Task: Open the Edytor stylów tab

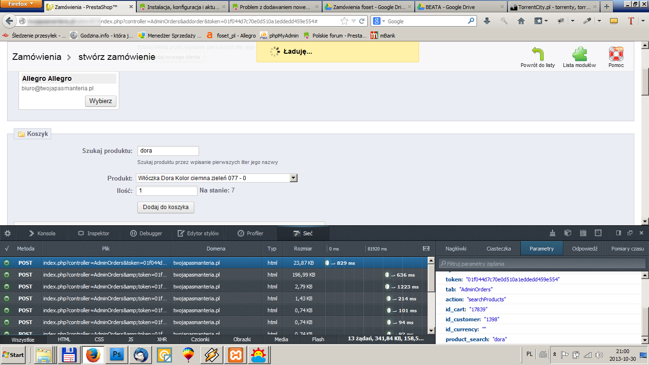Action: [198, 233]
